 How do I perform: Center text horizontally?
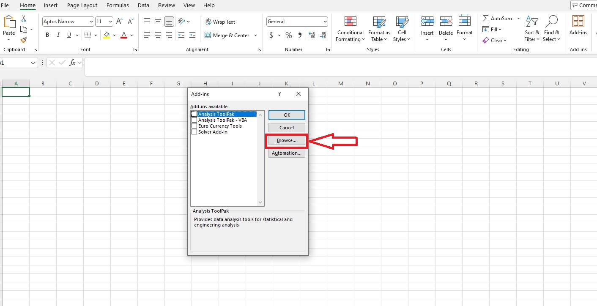point(158,35)
